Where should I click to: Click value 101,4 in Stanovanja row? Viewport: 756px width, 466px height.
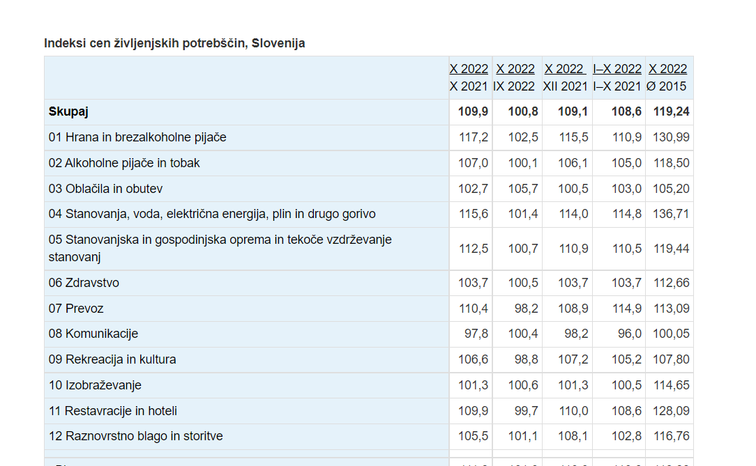pos(523,215)
